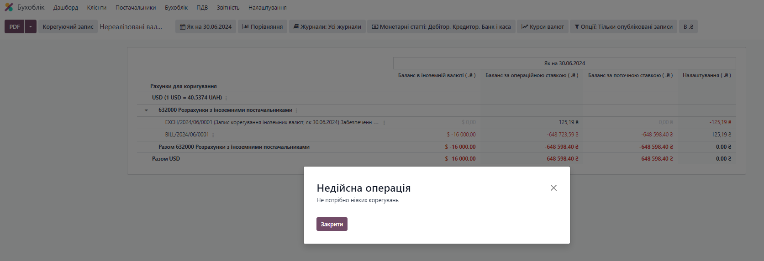
Task: Click the Баланс за поточною ставкою column header
Action: 631,75
